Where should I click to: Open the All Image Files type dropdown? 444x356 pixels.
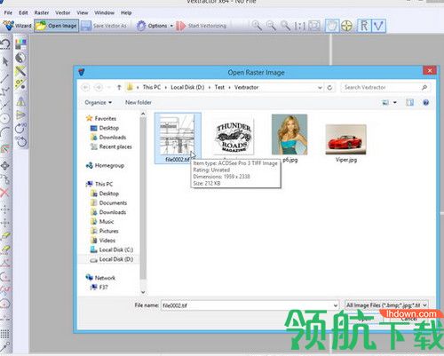point(386,305)
